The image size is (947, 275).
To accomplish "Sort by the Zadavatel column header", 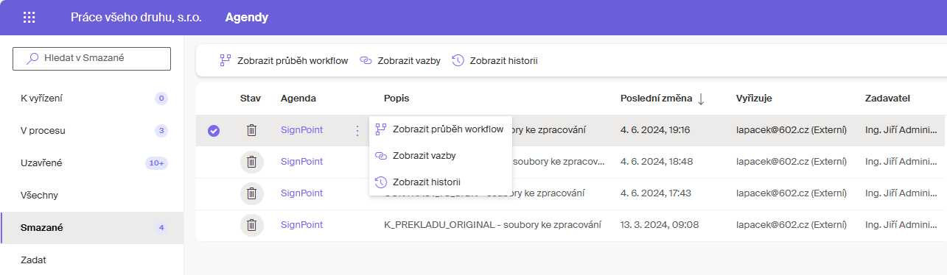I will point(888,99).
